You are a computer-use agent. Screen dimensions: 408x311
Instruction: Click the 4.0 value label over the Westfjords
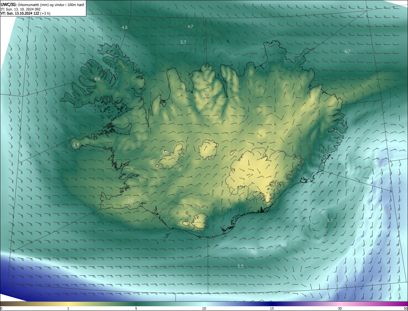click(x=97, y=79)
